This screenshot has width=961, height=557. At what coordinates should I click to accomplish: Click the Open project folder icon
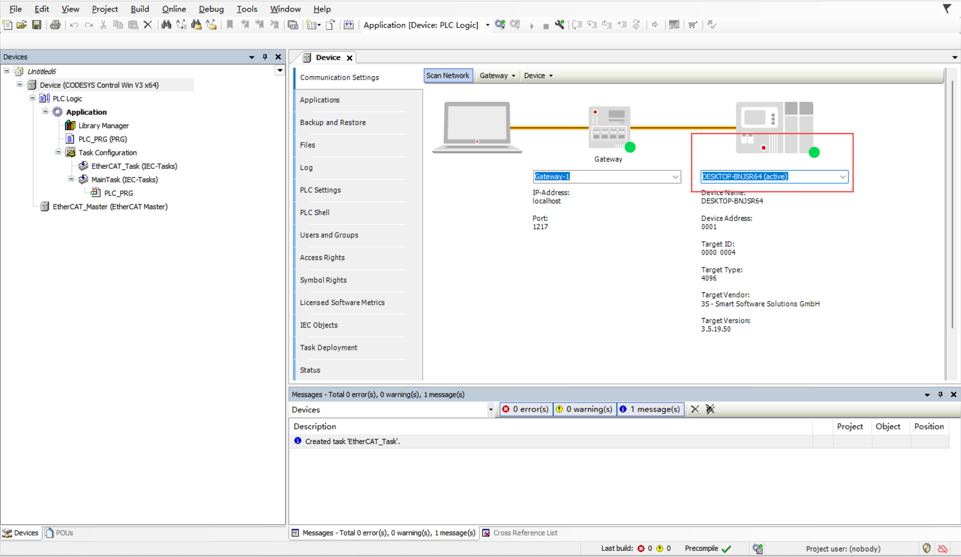[x=22, y=25]
